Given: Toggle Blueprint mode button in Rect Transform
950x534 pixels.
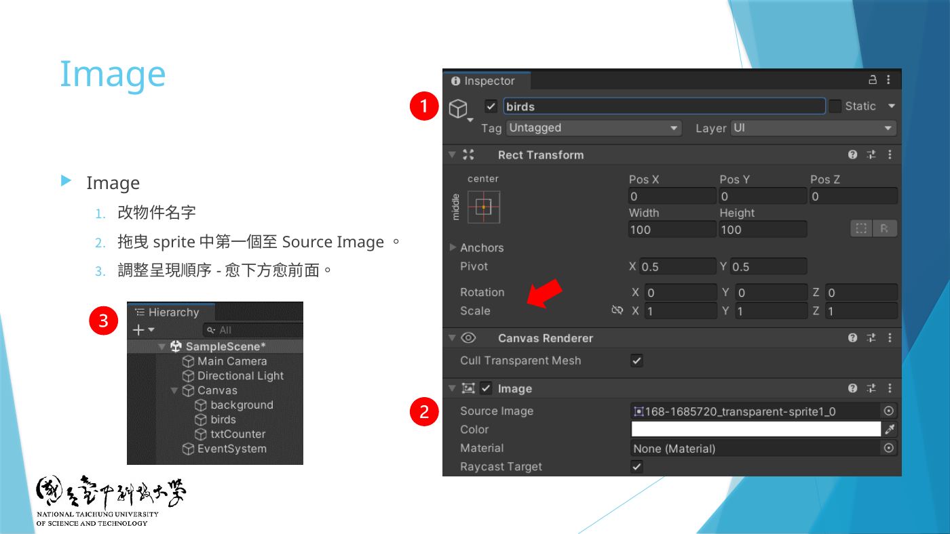Looking at the screenshot, I should [x=861, y=228].
